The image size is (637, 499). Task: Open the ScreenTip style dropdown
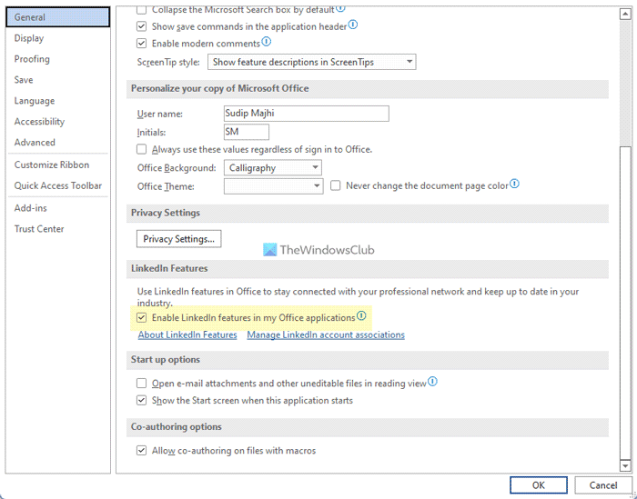pyautogui.click(x=311, y=62)
